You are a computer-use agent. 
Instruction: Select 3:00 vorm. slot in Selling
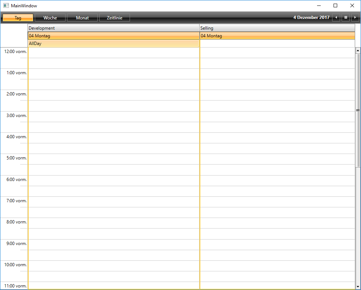coord(278,117)
